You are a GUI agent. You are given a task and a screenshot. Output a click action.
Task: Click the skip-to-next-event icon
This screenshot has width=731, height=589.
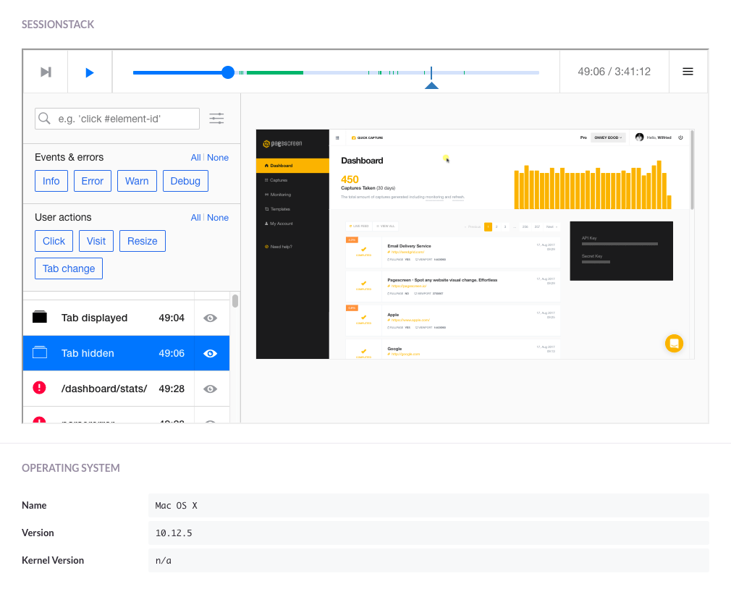click(45, 72)
